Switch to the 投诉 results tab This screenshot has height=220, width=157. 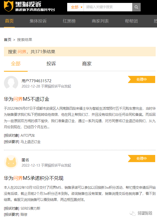pos(51,64)
